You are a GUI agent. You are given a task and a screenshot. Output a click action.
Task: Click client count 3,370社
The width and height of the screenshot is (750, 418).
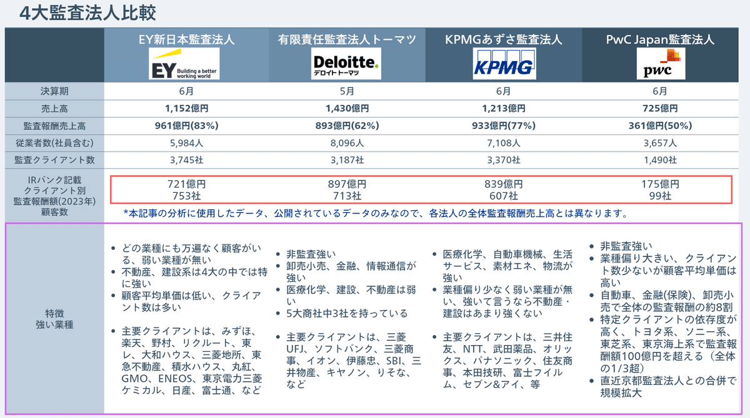point(504,160)
